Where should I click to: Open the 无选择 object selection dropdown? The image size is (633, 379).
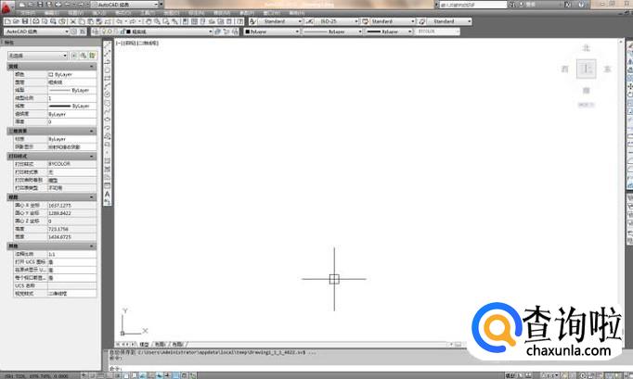[x=37, y=56]
